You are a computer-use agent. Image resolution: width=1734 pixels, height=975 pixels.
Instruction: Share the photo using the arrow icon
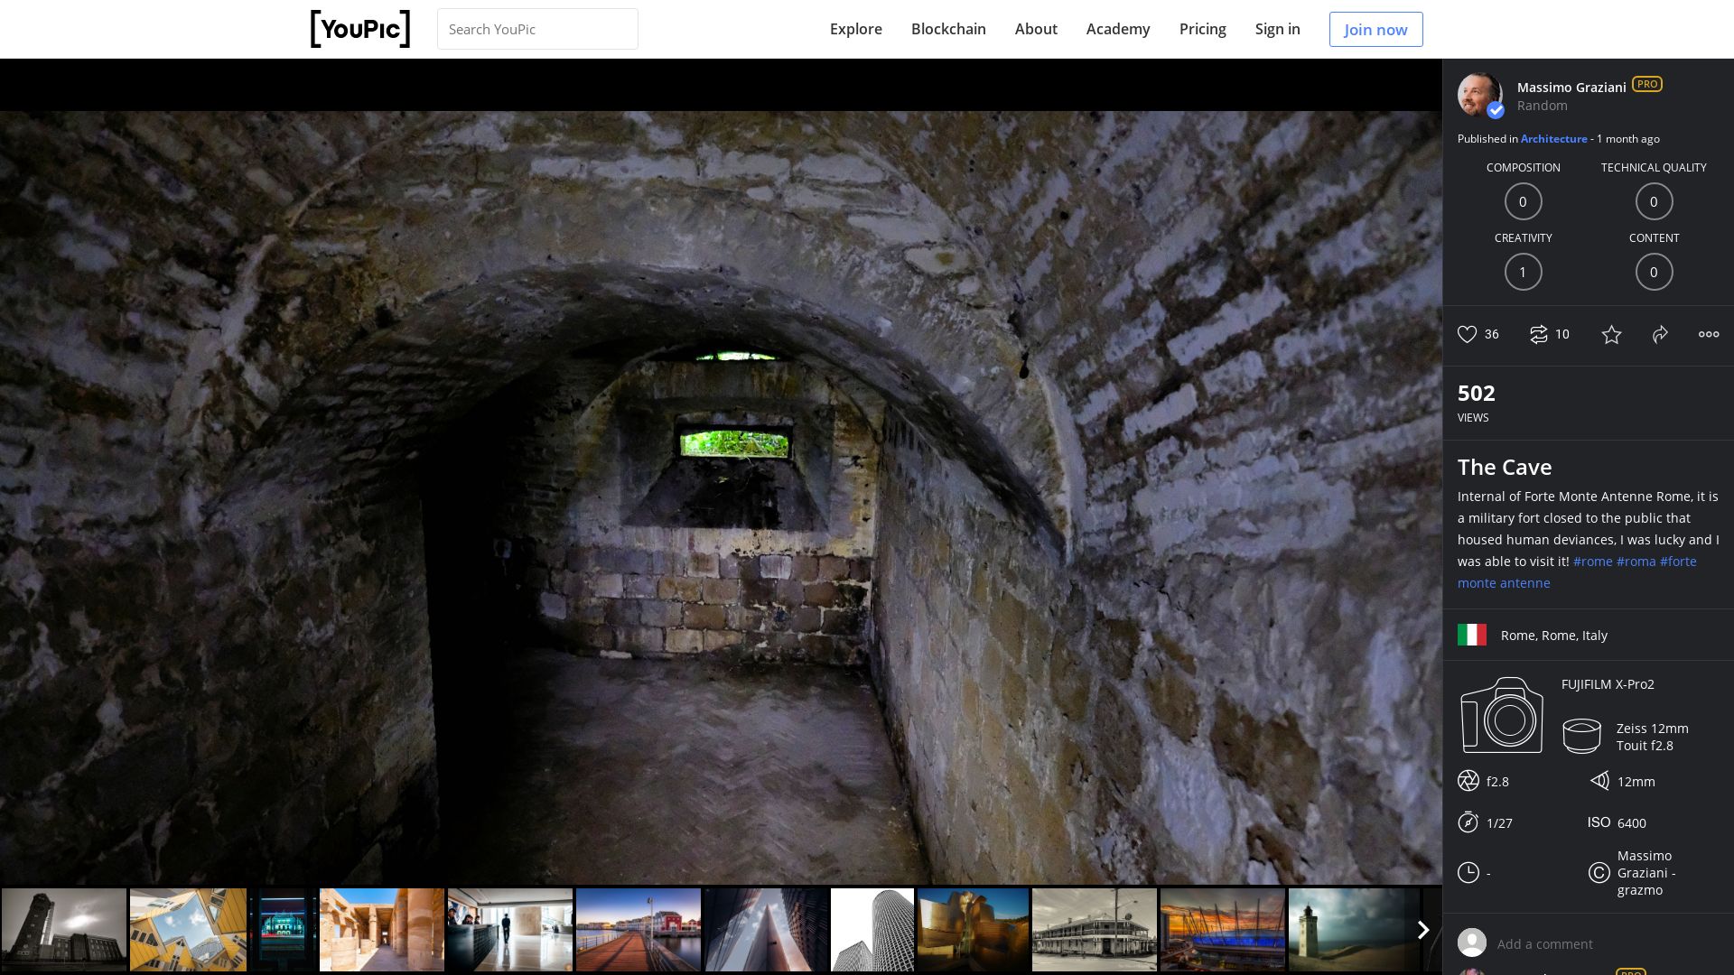tap(1660, 335)
